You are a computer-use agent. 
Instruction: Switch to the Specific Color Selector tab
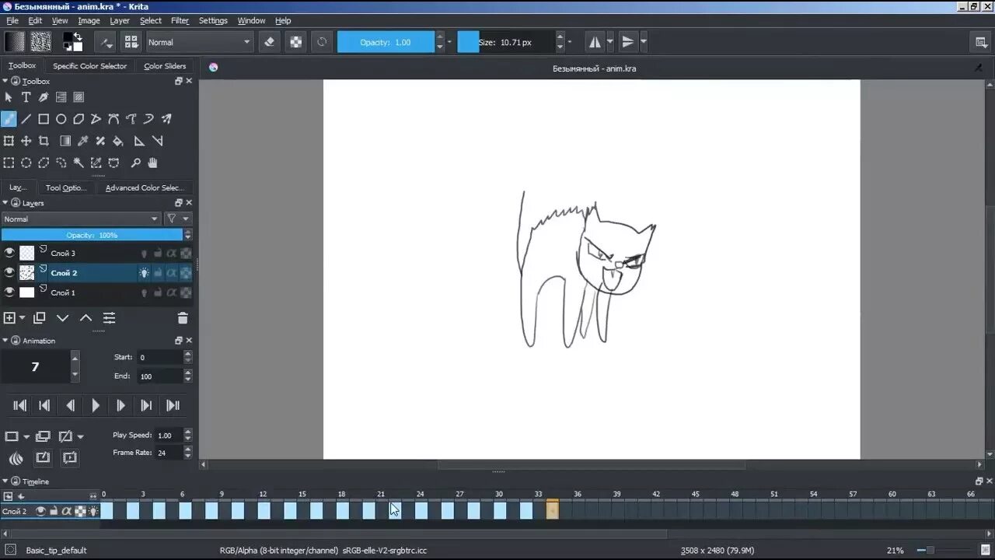89,66
